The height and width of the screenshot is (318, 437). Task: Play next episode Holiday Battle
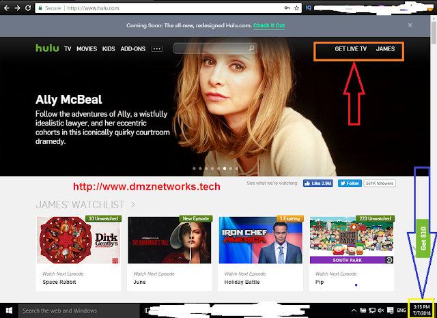tap(242, 282)
